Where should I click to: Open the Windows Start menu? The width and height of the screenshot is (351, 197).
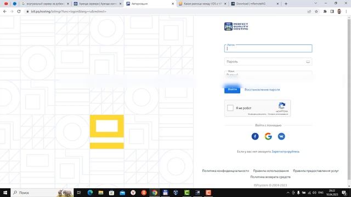5,193
